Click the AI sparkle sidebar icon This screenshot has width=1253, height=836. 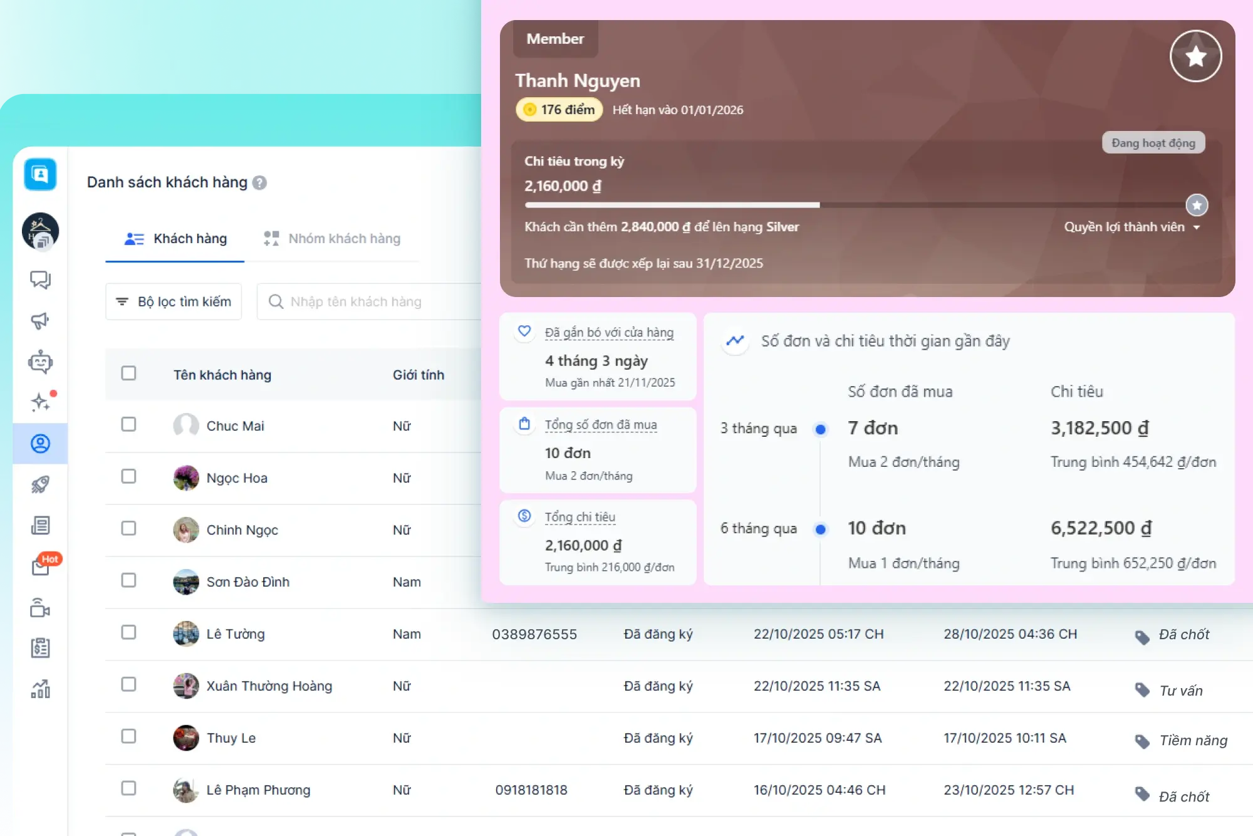pyautogui.click(x=40, y=402)
